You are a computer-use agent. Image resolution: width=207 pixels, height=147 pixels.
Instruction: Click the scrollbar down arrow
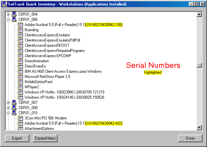tap(199, 128)
